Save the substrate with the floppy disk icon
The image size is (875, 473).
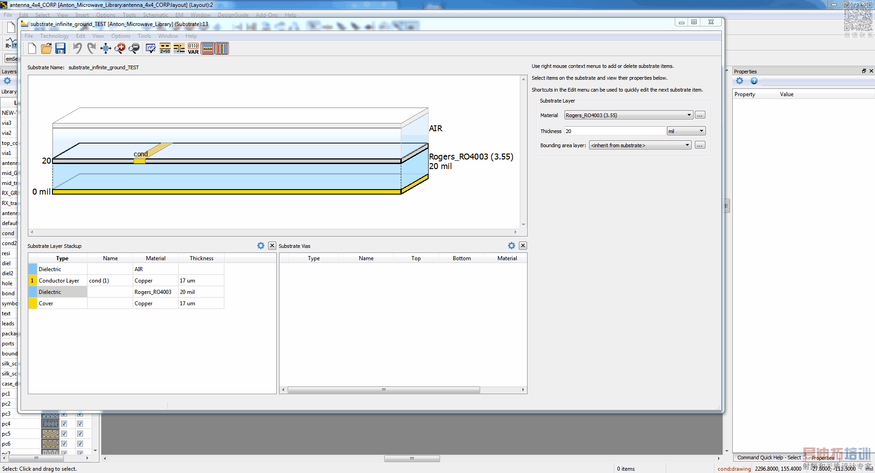tap(60, 48)
